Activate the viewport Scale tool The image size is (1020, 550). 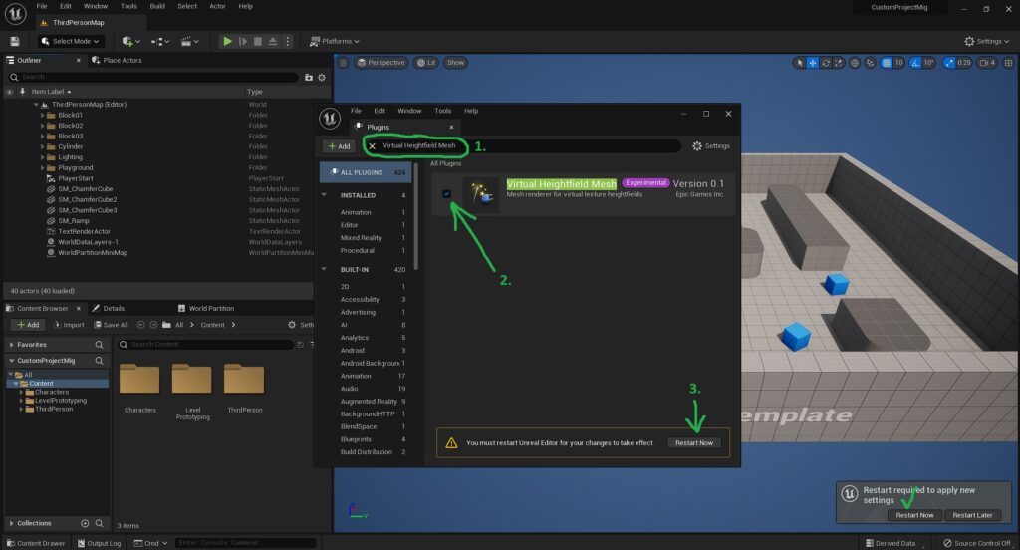coord(839,63)
